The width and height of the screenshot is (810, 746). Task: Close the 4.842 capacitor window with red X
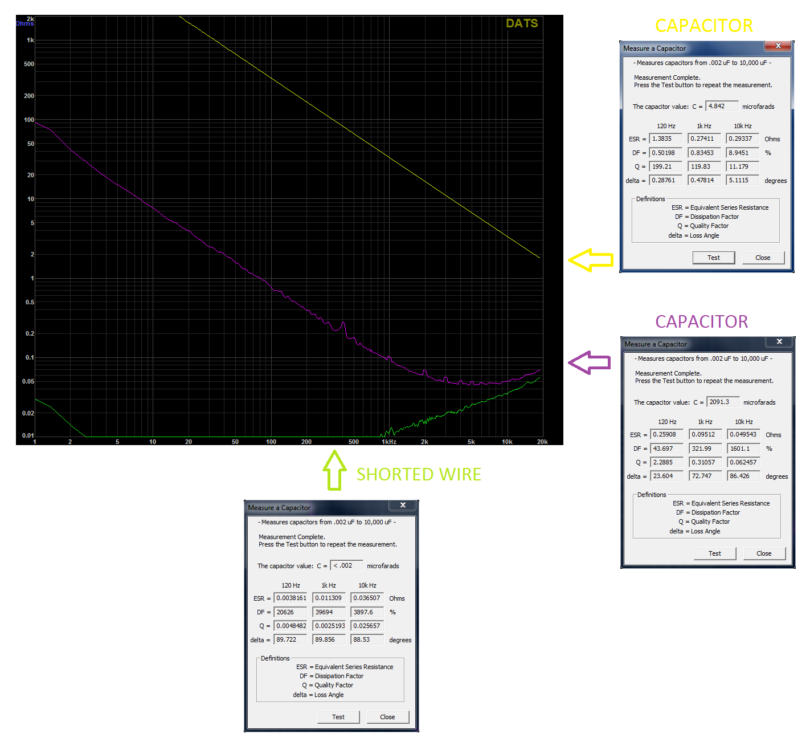(778, 46)
